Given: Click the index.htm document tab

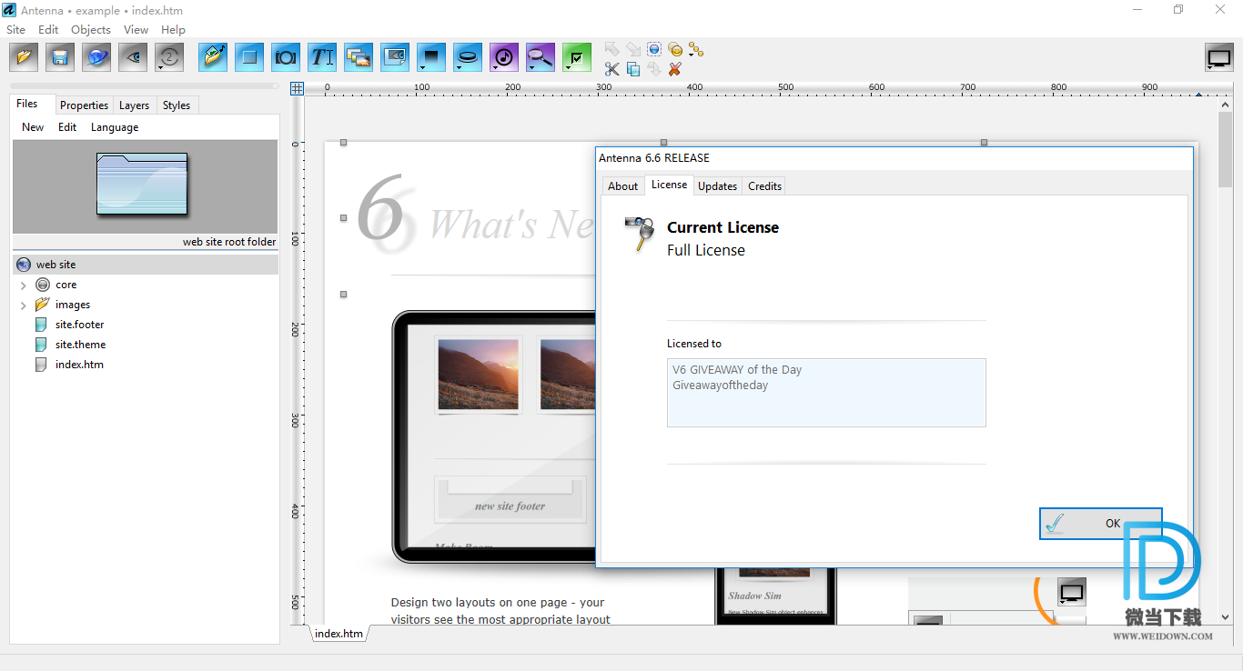Looking at the screenshot, I should point(339,634).
